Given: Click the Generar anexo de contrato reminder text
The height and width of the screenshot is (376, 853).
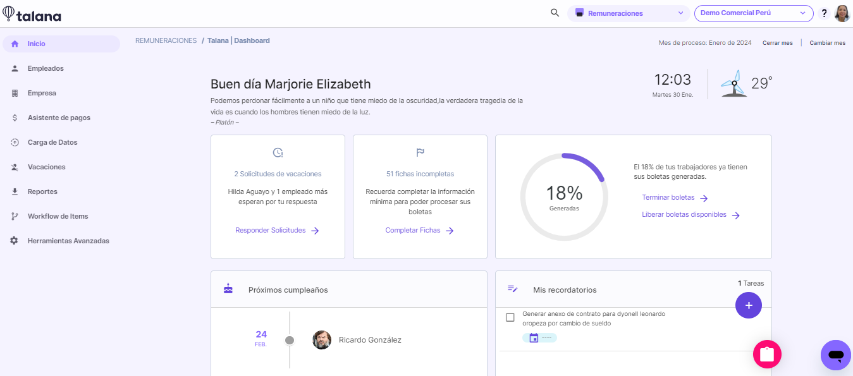Looking at the screenshot, I should point(594,318).
